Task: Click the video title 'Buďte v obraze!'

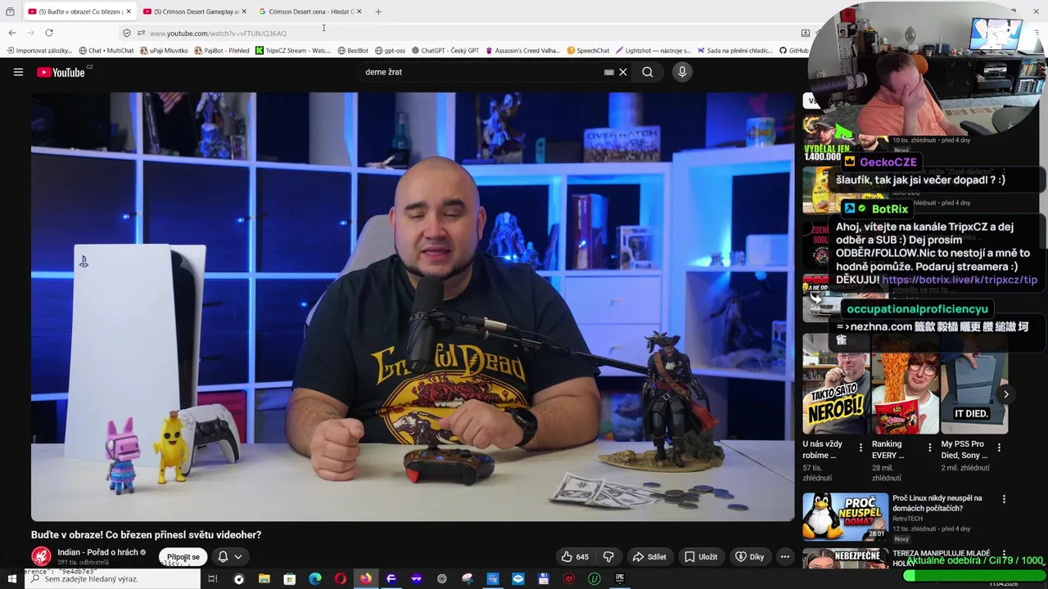Action: pyautogui.click(x=146, y=534)
